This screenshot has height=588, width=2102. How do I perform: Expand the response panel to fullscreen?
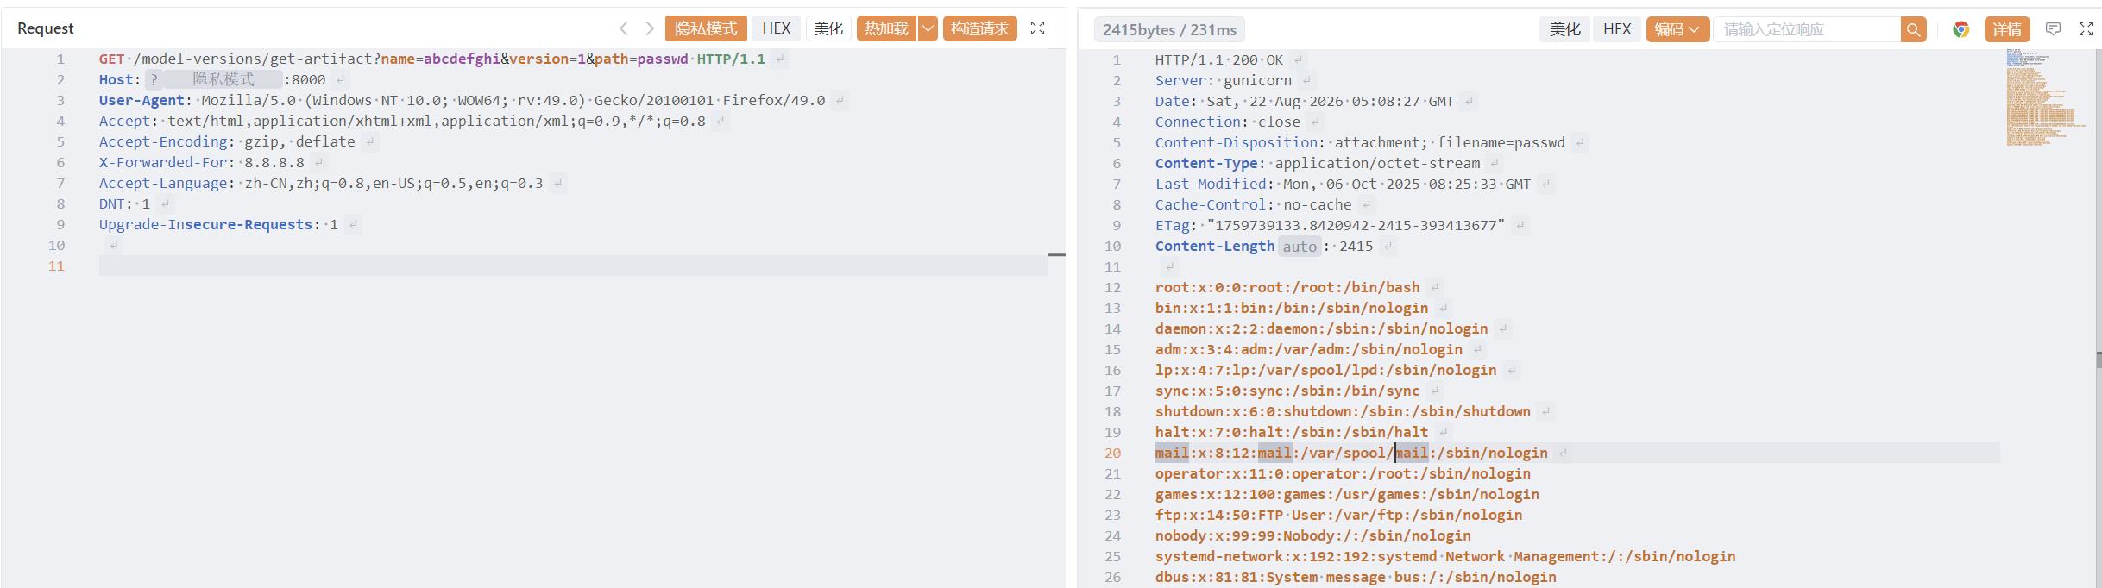point(2086,29)
